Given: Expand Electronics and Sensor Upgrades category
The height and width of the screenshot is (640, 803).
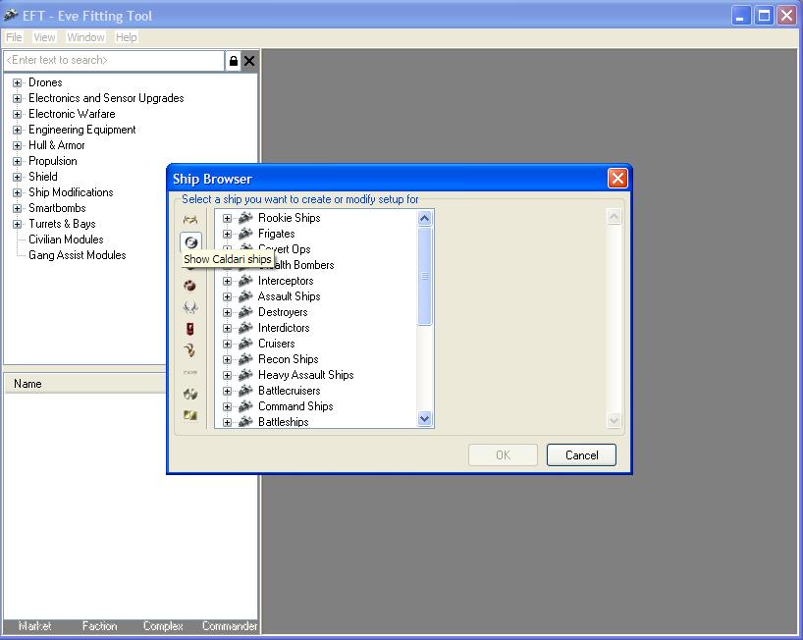Looking at the screenshot, I should click(17, 98).
